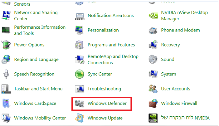Image resolution: width=219 pixels, height=126 pixels.
Task: Click the Sound speaker icon
Action: click(153, 59)
